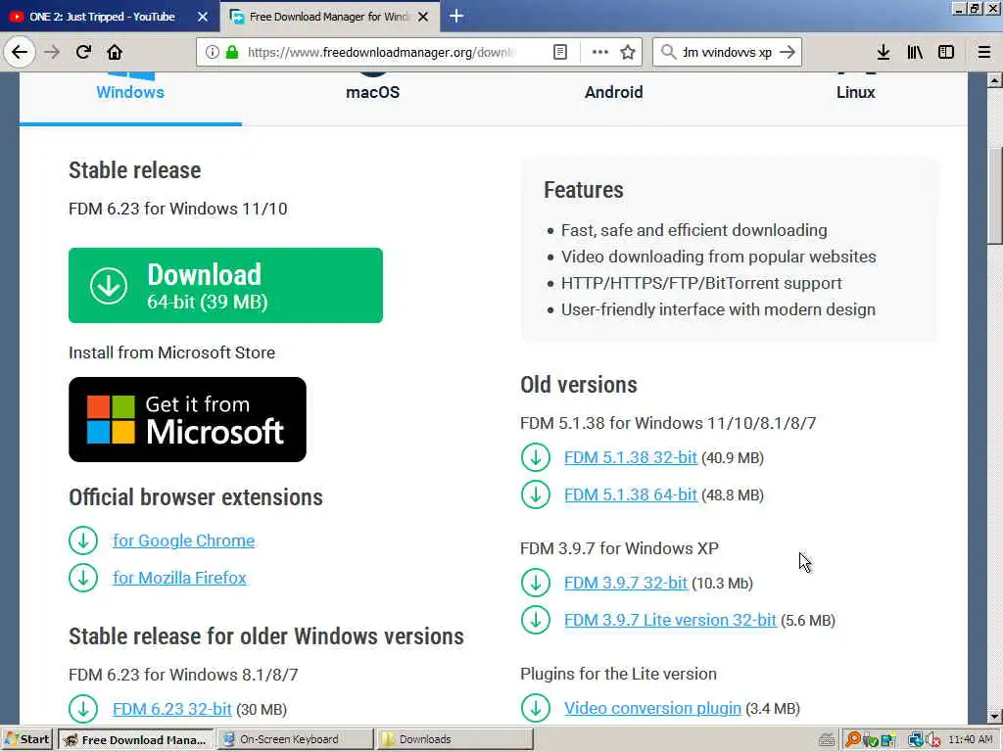Screen dimensions: 1003x752
Task: Click the green Download 64-bit button
Action: (x=226, y=285)
